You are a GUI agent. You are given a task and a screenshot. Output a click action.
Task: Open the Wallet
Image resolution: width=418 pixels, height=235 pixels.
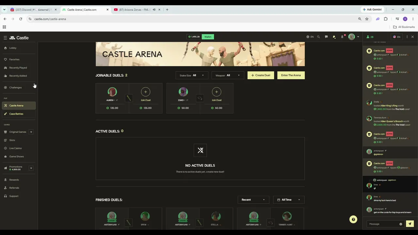click(x=208, y=37)
